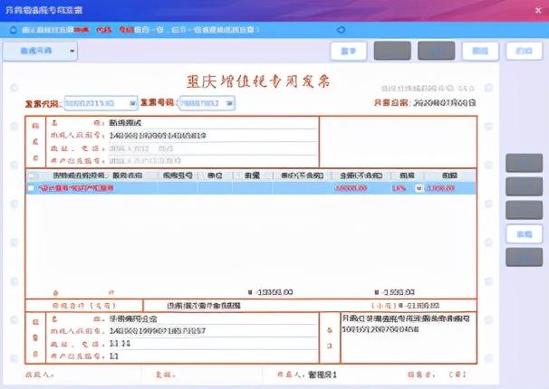Click the rightmost white button in the top toolbar
Image resolution: width=549 pixels, height=389 pixels.
coord(524,51)
